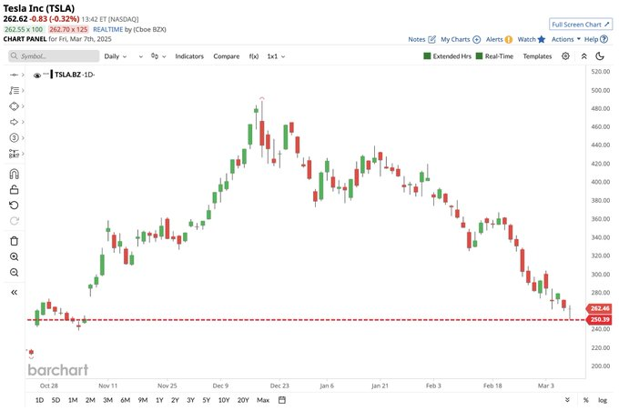The width and height of the screenshot is (619, 411).
Task: Toggle Real-Time checkbox
Action: pyautogui.click(x=479, y=56)
